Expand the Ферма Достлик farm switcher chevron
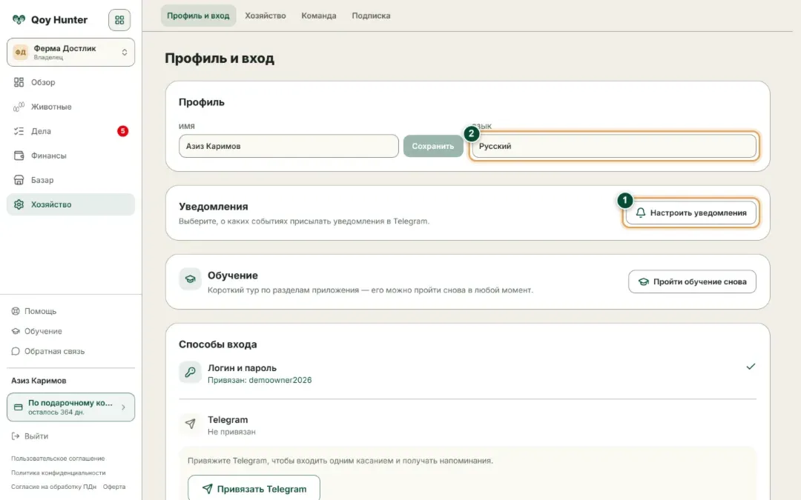Screen dimensions: 801x500 pyautogui.click(x=124, y=52)
